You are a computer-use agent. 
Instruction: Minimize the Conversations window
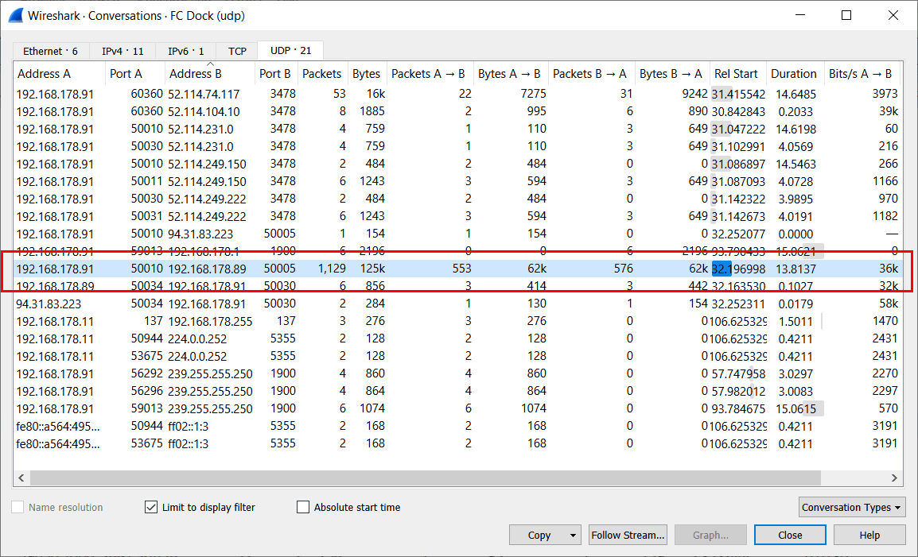click(x=799, y=15)
